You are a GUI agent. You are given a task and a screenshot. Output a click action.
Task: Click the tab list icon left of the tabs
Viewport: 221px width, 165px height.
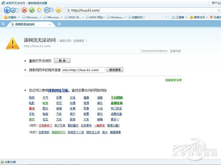3,24
